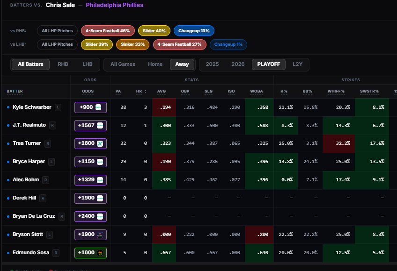
Task: Select Changeup 13% pitch chip
Action: 194,31
